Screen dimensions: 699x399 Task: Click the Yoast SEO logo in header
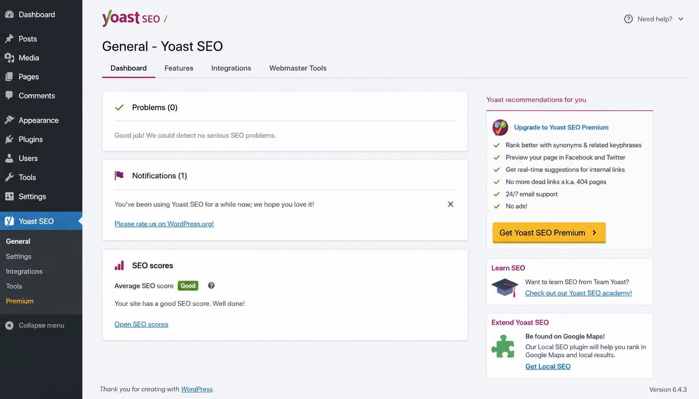131,18
